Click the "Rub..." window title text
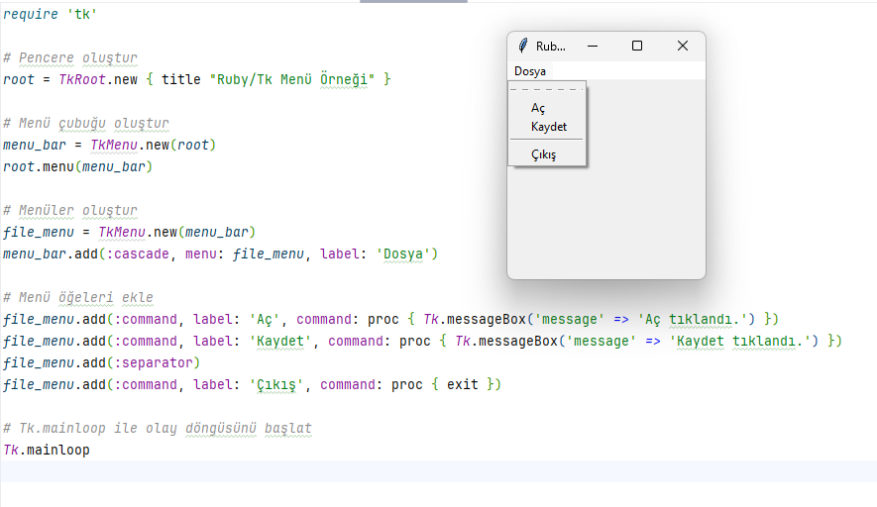This screenshot has height=507, width=877. pyautogui.click(x=550, y=47)
